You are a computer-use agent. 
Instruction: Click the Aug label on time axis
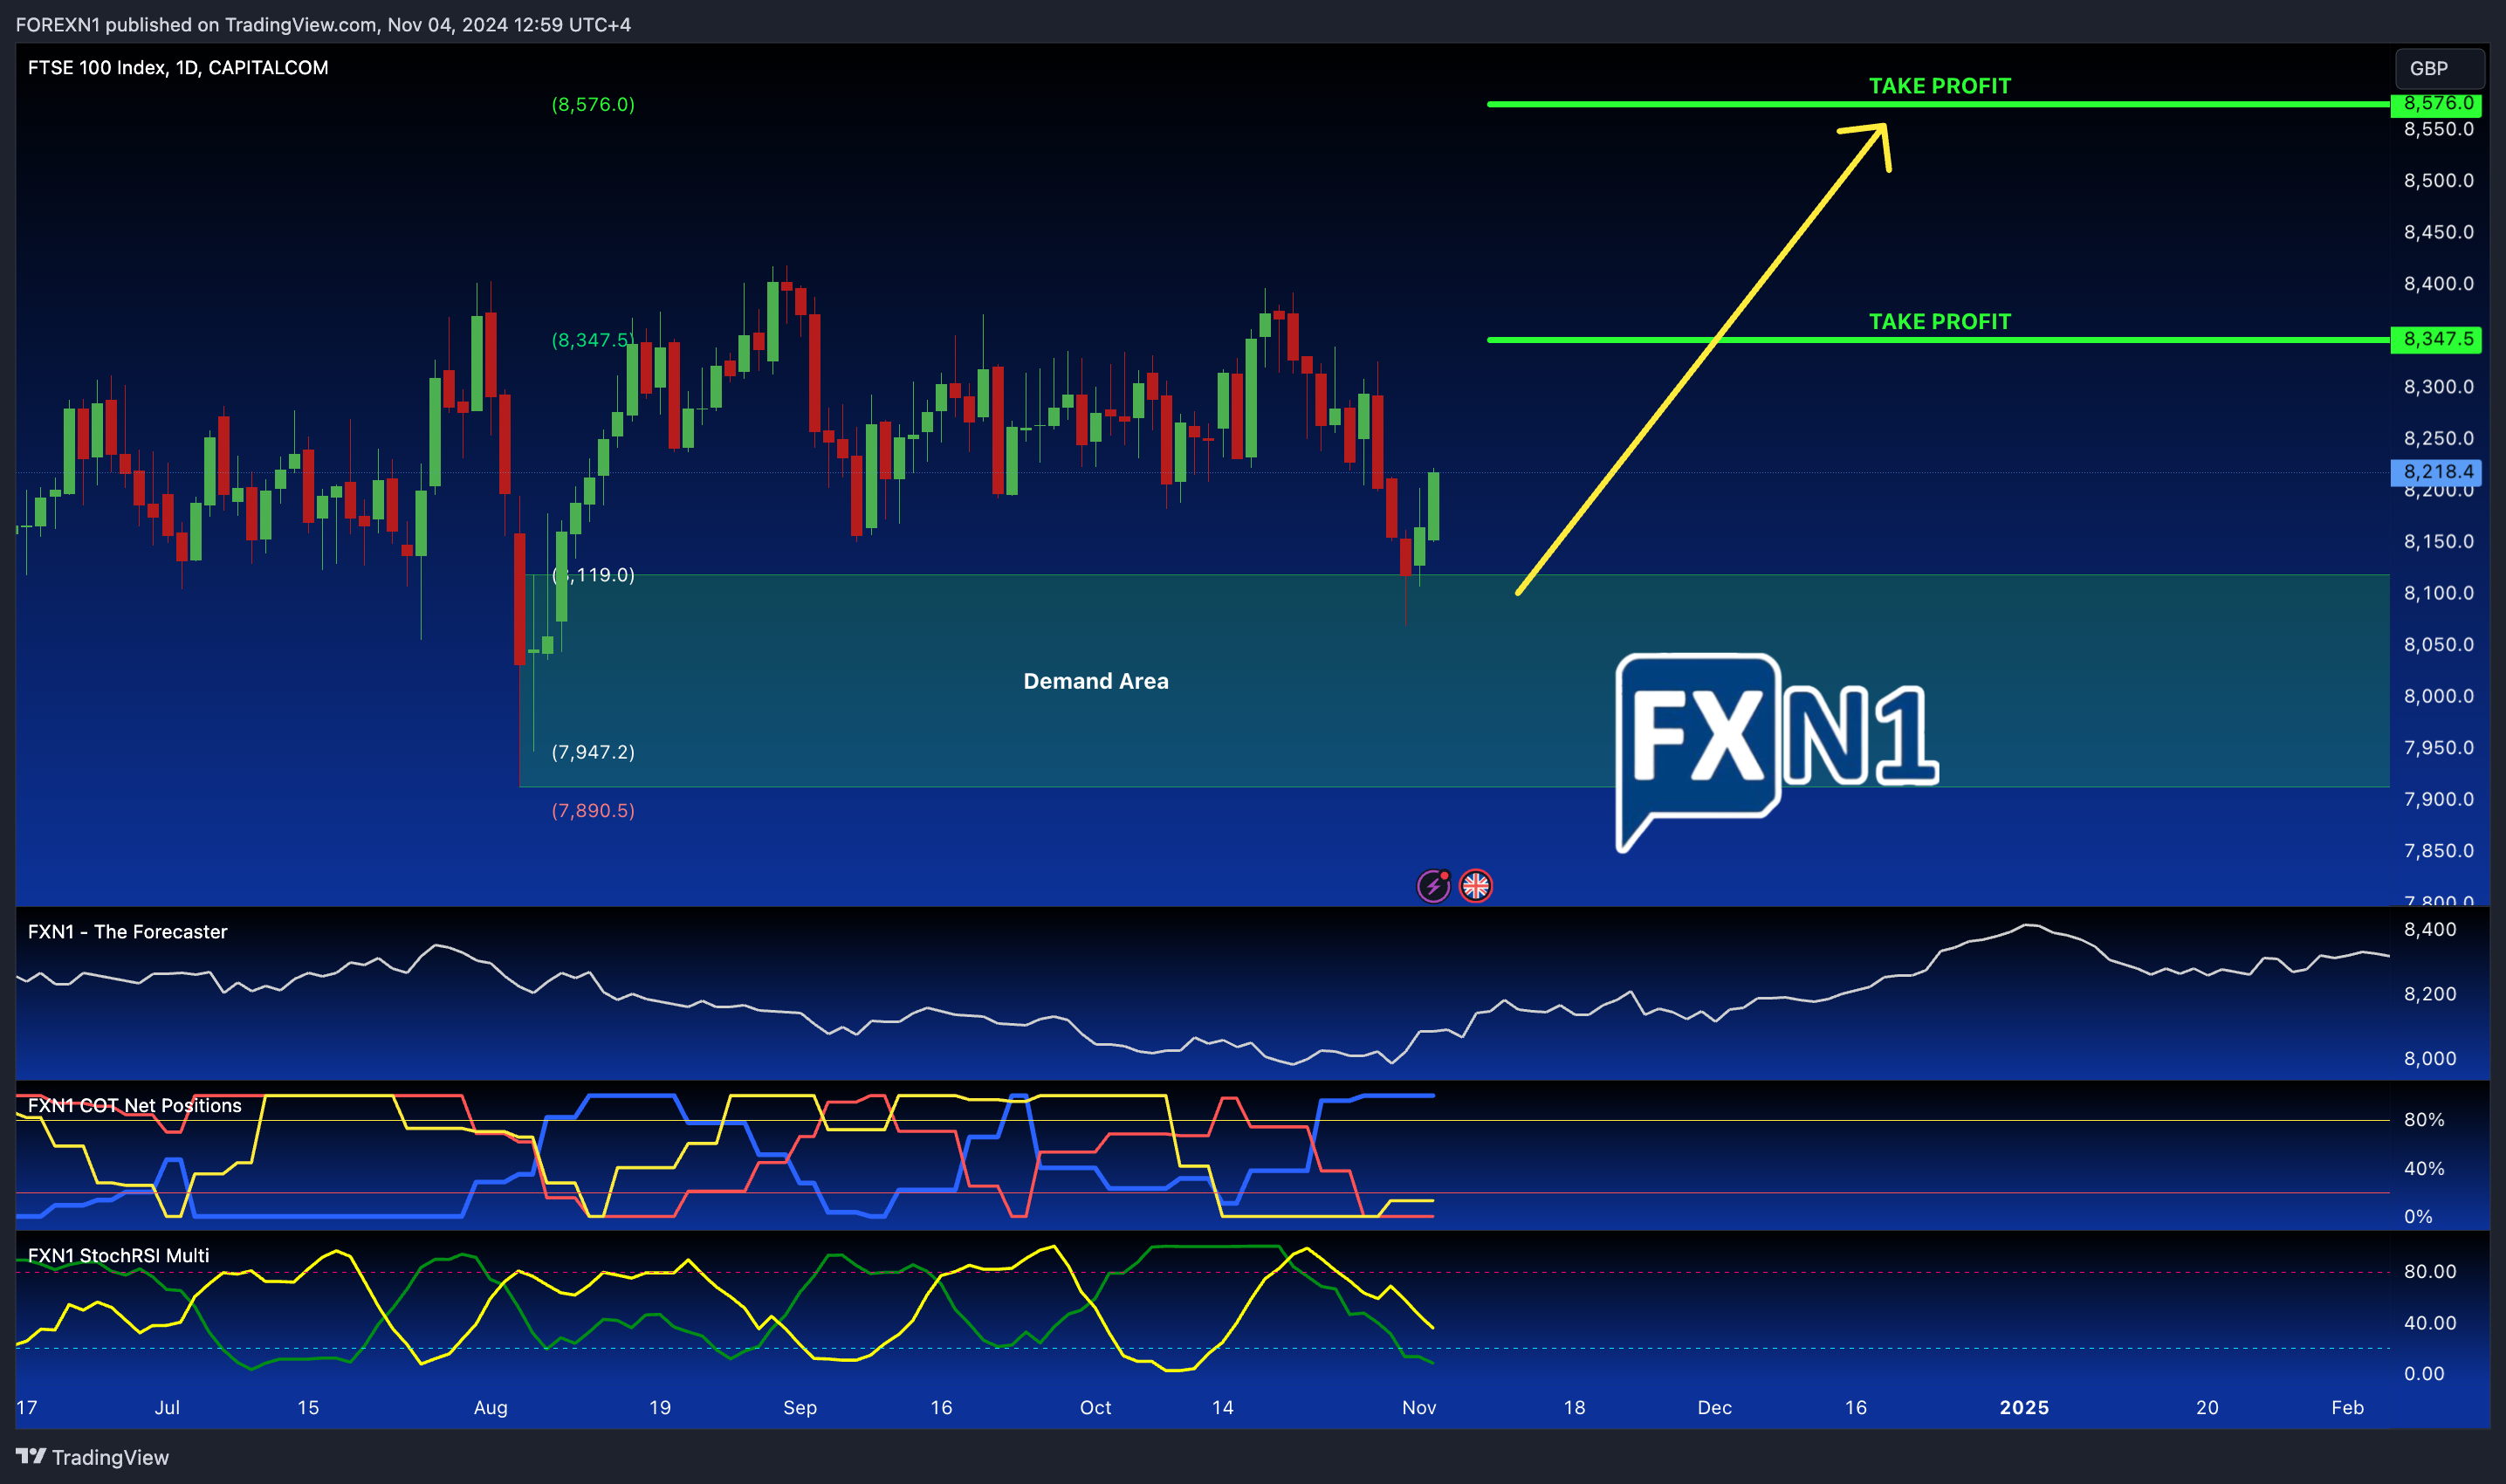tap(490, 1407)
